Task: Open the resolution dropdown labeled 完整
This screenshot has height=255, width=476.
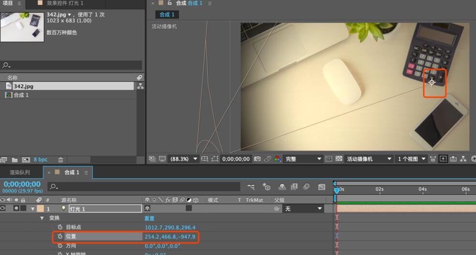Action: pos(303,159)
